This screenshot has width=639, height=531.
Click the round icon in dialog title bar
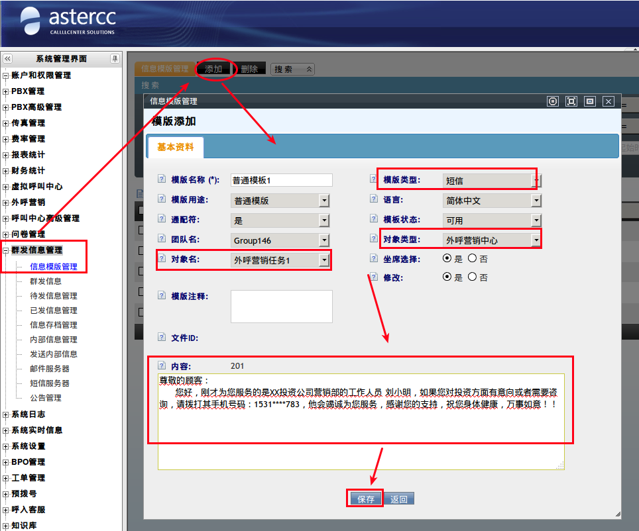553,101
